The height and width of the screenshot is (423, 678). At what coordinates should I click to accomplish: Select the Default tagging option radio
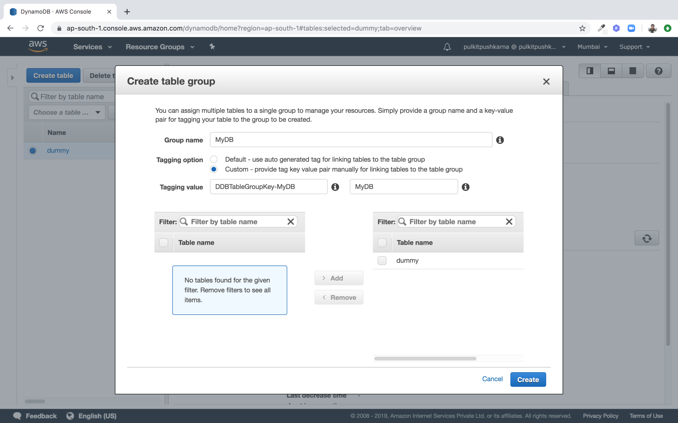(214, 159)
